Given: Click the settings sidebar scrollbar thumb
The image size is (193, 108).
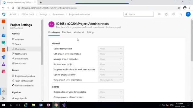Looking at the screenshot, I should [42, 42].
